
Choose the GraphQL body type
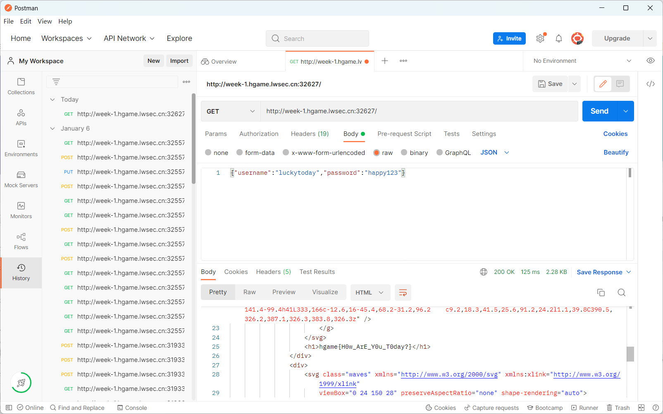[x=439, y=152]
